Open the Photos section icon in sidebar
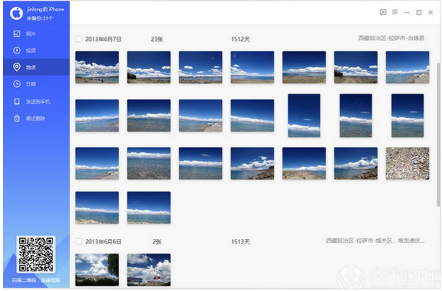442x291 pixels. (17, 34)
